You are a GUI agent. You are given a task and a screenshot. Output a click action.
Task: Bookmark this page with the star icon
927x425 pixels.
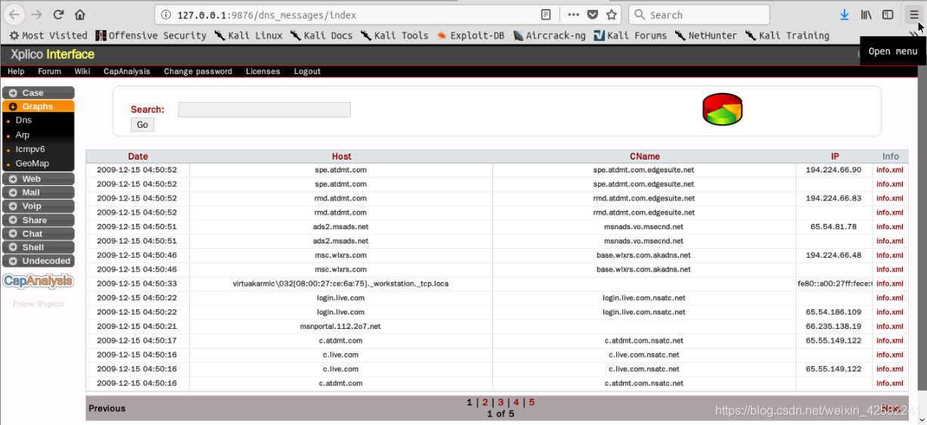[612, 14]
